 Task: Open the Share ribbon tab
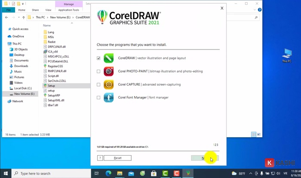35,10
